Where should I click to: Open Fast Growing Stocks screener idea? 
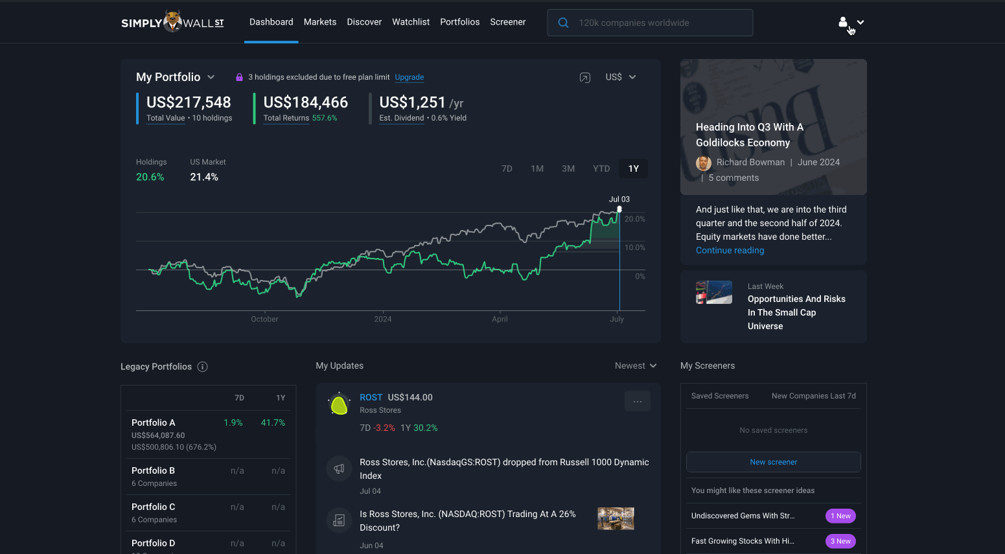coord(743,541)
